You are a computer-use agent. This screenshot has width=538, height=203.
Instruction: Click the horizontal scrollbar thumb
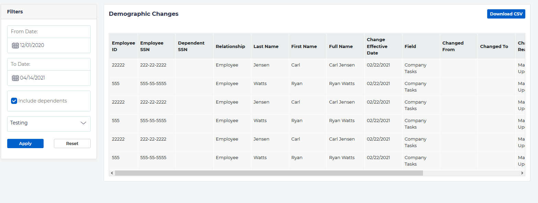coord(269,173)
